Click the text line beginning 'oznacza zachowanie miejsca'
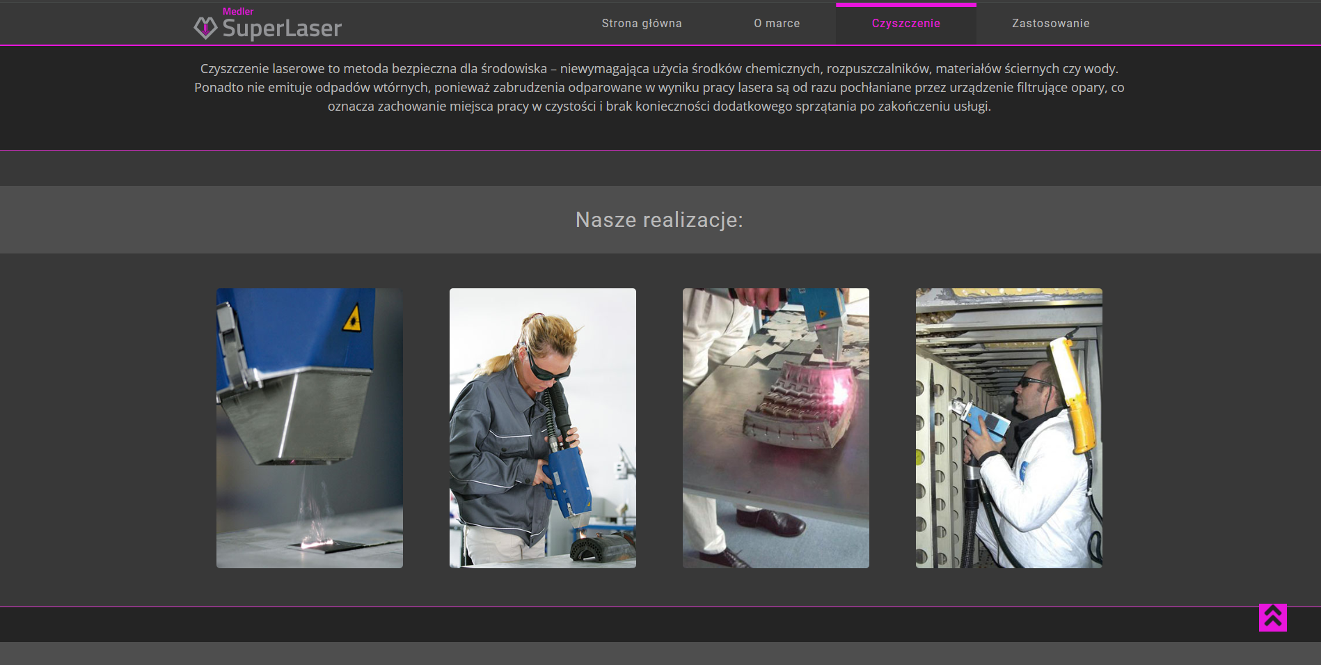Viewport: 1321px width, 665px height. (x=659, y=107)
